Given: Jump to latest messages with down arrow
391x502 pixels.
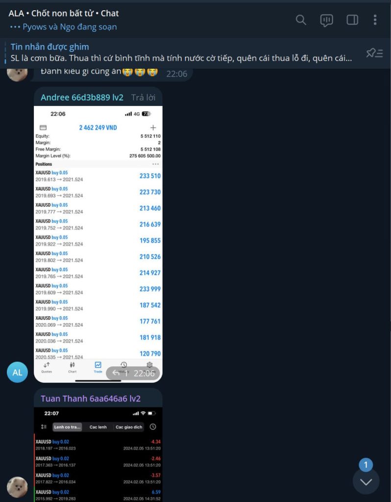Looking at the screenshot, I should point(366,481).
